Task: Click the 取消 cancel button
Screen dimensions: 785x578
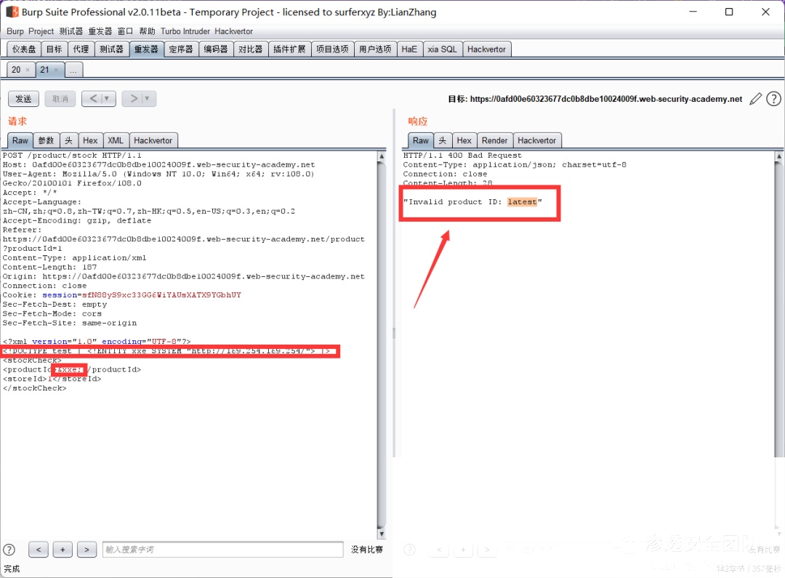Action: pyautogui.click(x=60, y=99)
